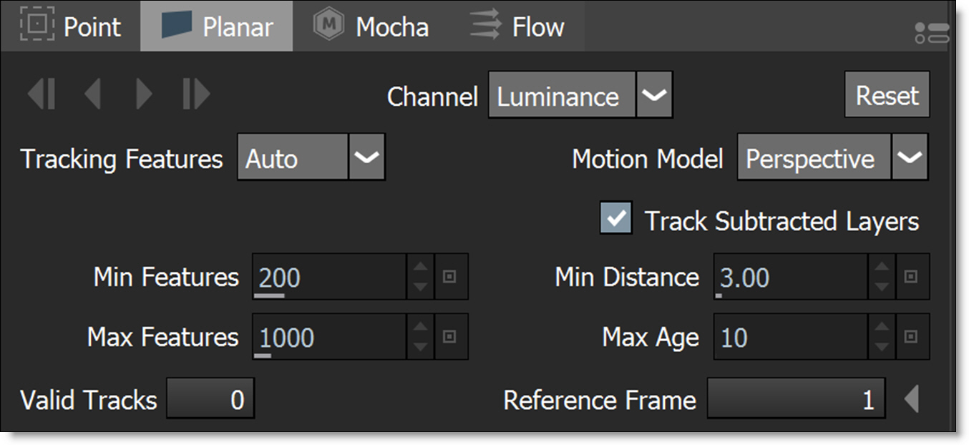The height and width of the screenshot is (445, 969).
Task: Click the Reference Frame number field
Action: point(795,398)
